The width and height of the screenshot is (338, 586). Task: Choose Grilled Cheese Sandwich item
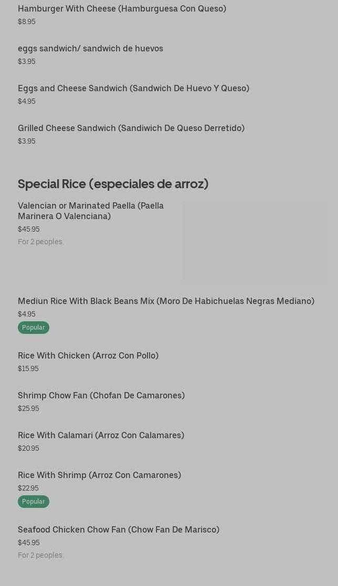coord(131,128)
